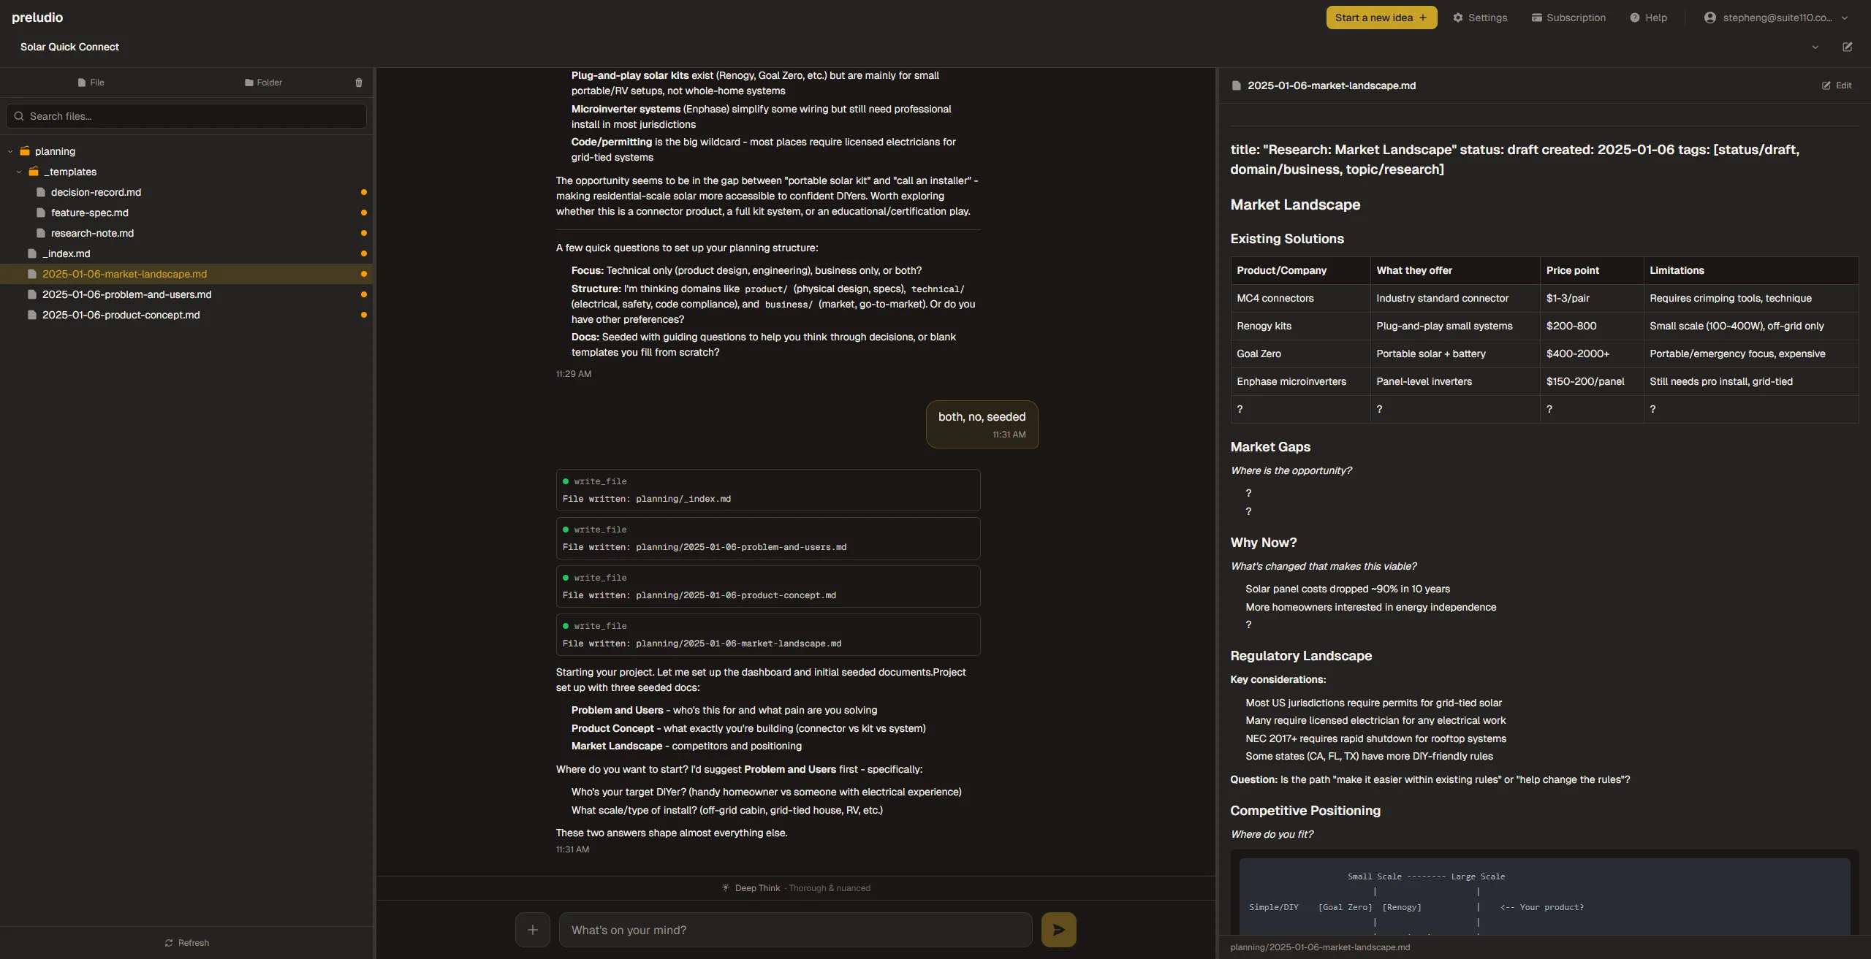Collapse the planning folder

pyautogui.click(x=10, y=151)
